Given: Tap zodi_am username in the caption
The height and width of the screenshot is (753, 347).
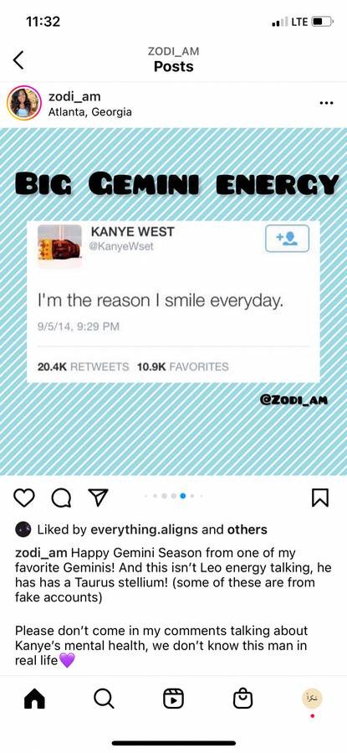Looking at the screenshot, I should click(x=41, y=552).
